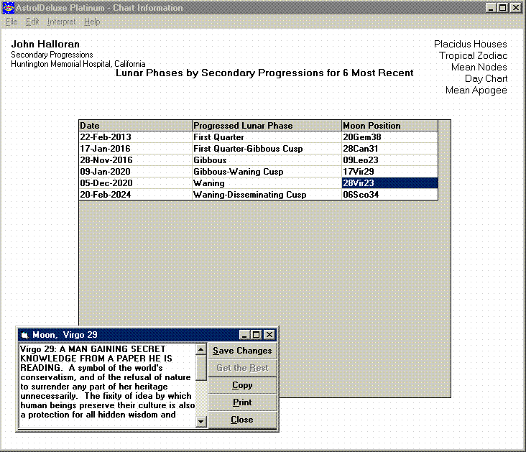Click the Moon Position column header
Image resolution: width=526 pixels, height=452 pixels.
(x=389, y=126)
